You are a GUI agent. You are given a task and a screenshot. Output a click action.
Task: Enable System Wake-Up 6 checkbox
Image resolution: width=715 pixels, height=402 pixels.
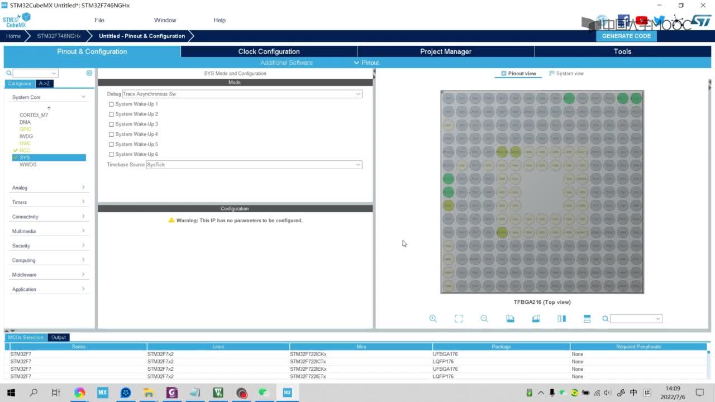click(x=111, y=155)
